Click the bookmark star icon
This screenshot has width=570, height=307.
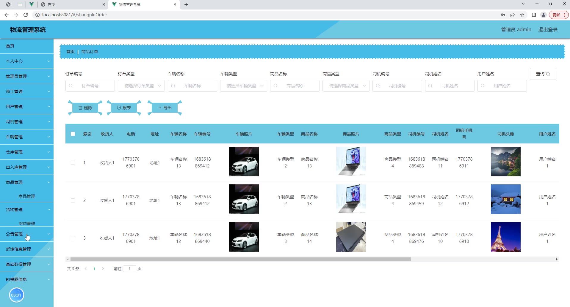pyautogui.click(x=522, y=15)
